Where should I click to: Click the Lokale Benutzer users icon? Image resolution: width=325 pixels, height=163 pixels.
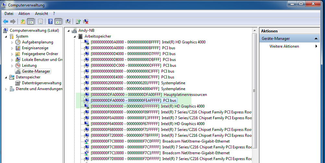(x=18, y=59)
